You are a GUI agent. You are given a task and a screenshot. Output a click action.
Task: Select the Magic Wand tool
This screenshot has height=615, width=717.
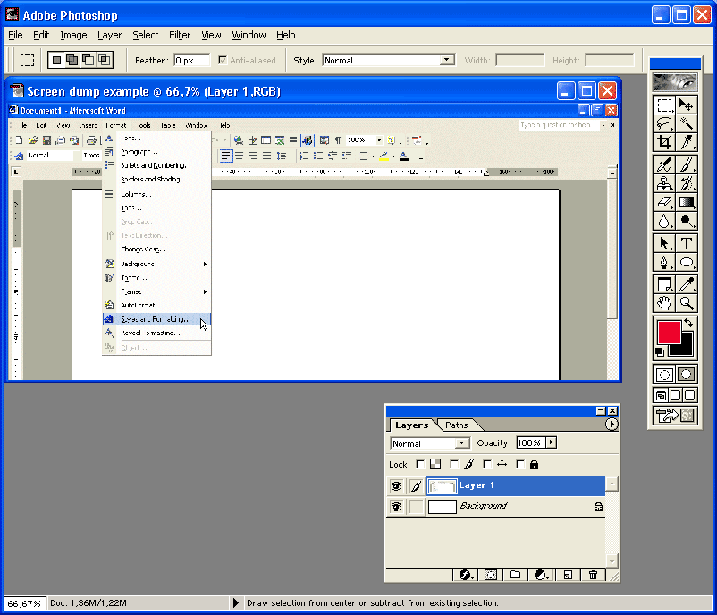click(x=686, y=123)
